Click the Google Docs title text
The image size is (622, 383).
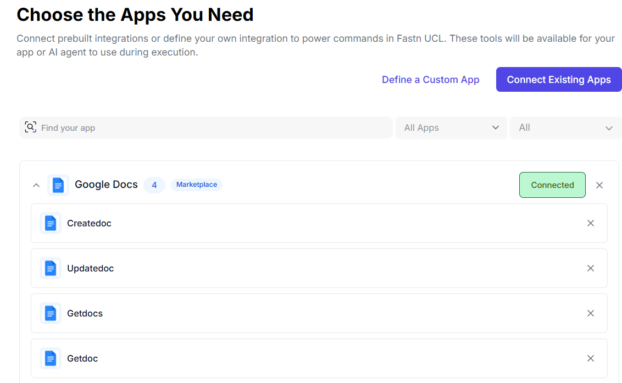point(106,185)
